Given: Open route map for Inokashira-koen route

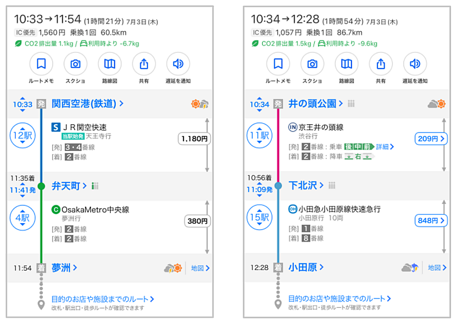Looking at the screenshot, I should tap(347, 64).
